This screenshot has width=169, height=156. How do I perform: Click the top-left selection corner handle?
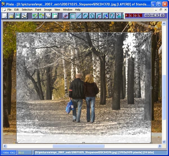click(16, 32)
